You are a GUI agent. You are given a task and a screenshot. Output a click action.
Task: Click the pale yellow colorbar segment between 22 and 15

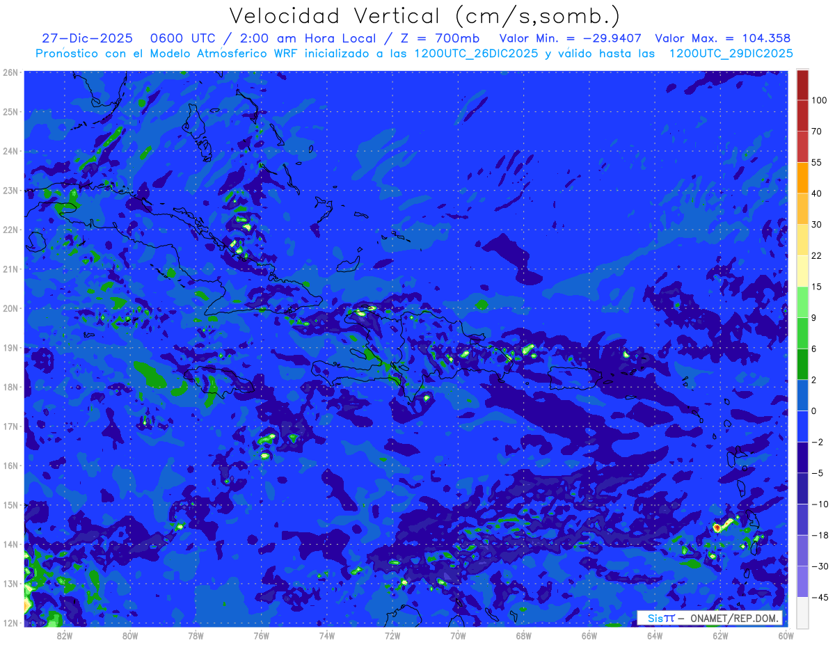click(x=802, y=271)
